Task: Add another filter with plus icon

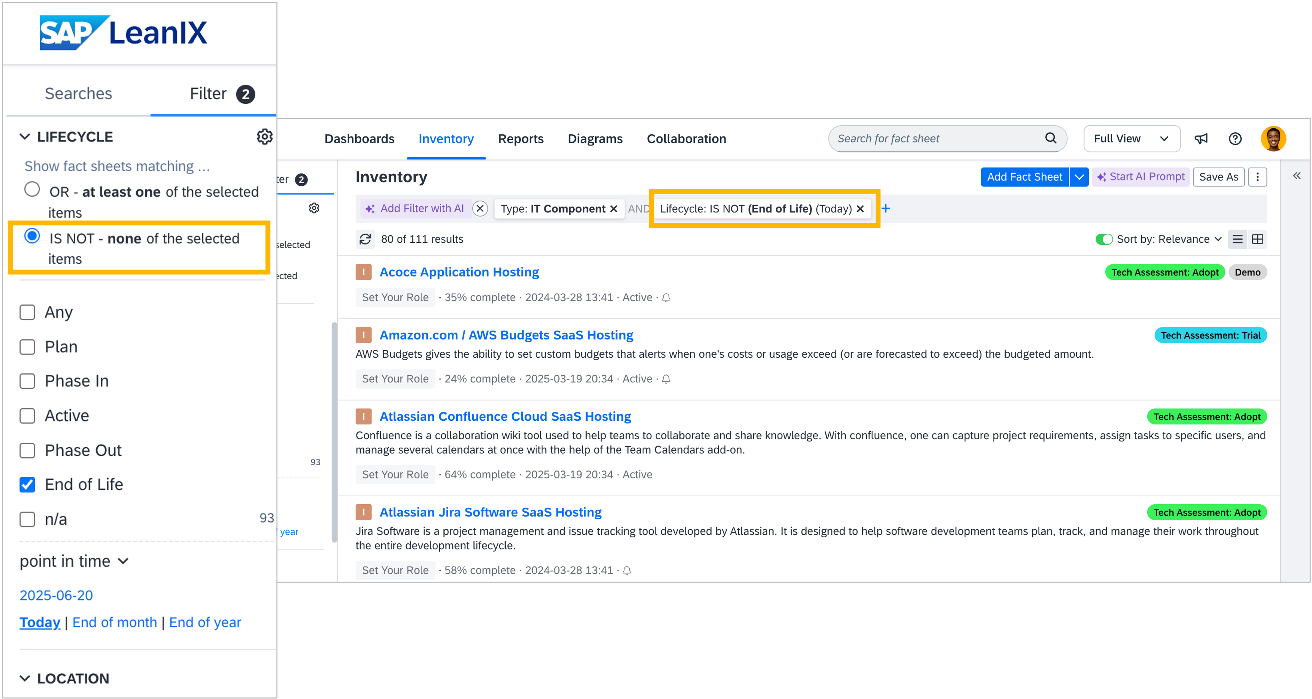Action: 886,208
